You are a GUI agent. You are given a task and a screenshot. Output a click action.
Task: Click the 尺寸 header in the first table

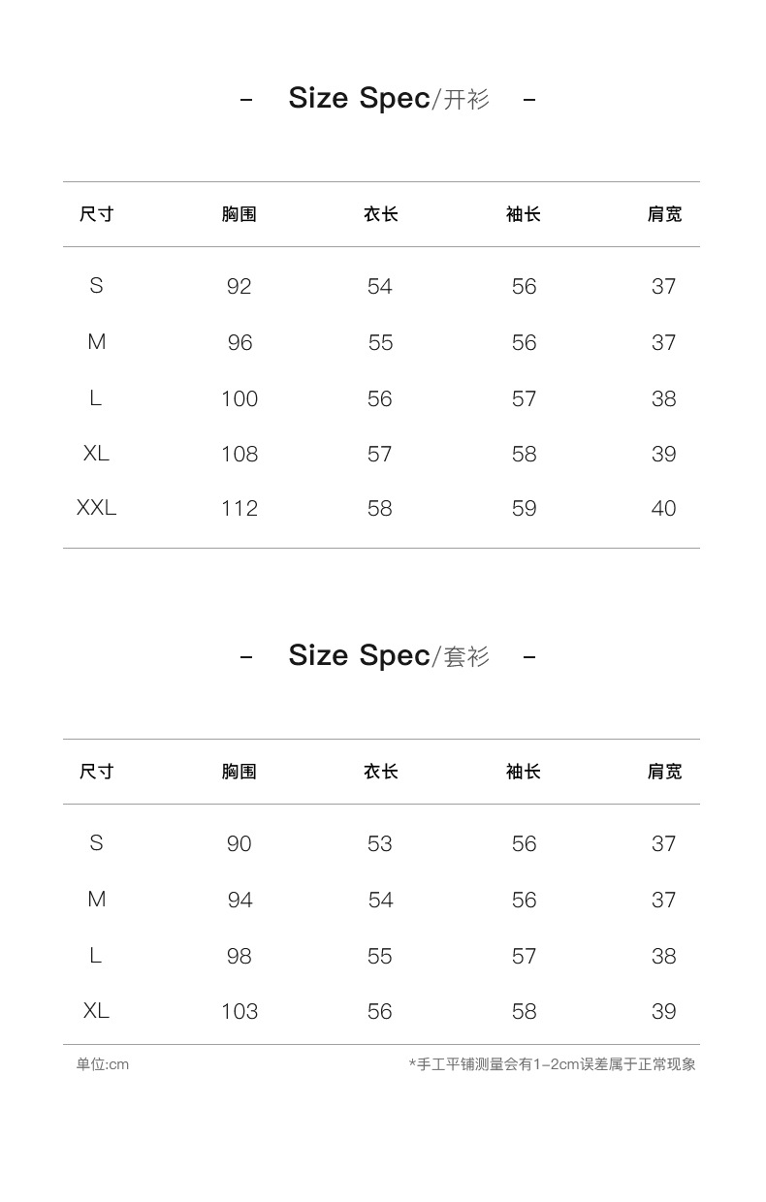pyautogui.click(x=96, y=214)
